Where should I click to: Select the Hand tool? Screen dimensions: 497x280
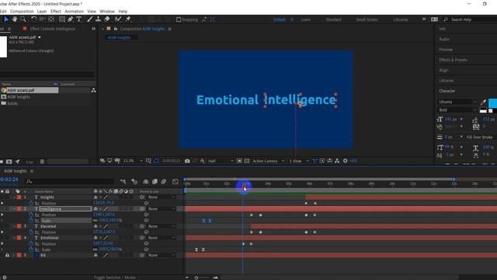[x=15, y=19]
